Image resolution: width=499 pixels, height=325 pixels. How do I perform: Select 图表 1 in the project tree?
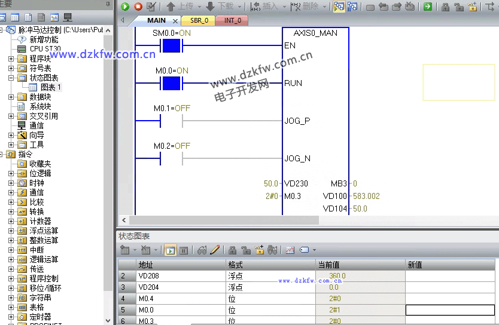tap(50, 87)
